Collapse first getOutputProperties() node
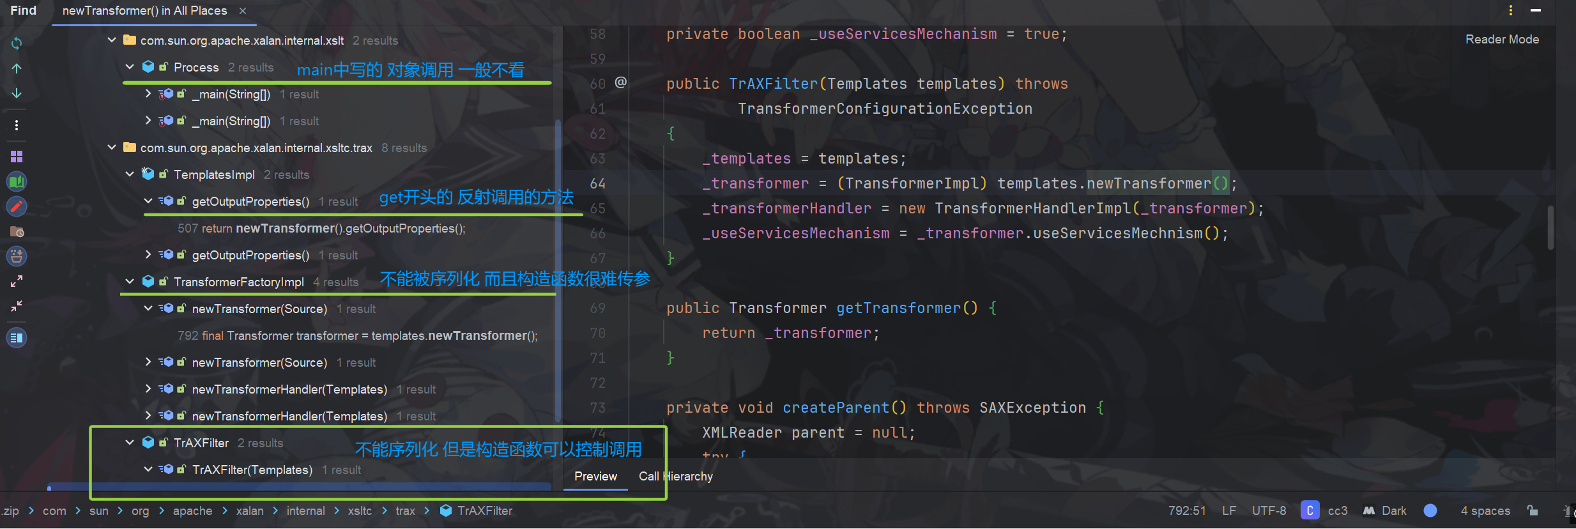This screenshot has height=529, width=1576. 148,201
